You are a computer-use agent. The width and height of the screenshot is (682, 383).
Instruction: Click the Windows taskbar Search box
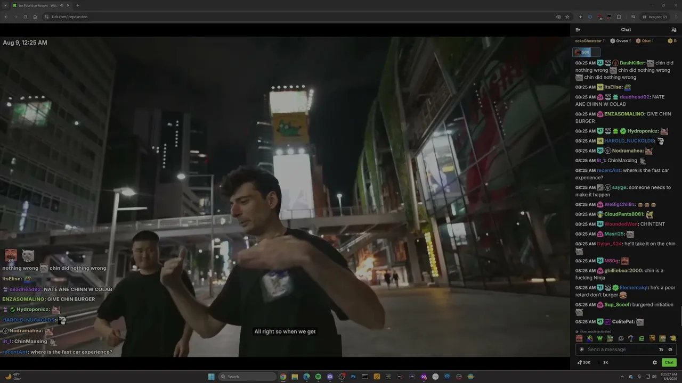click(247, 377)
